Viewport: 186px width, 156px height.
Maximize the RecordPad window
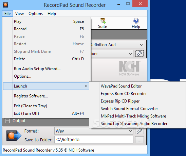(128, 3)
